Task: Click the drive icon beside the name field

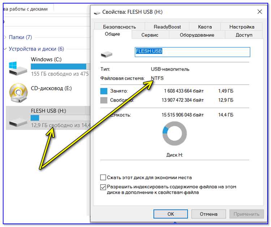Action: click(107, 54)
